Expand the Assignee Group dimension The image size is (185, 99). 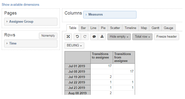(31, 22)
